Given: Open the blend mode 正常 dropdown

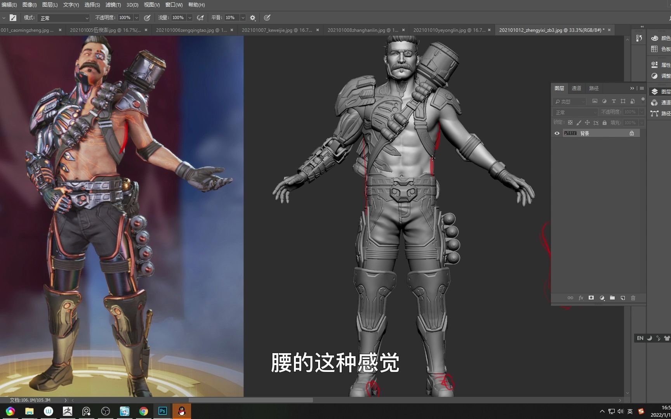Looking at the screenshot, I should point(575,112).
